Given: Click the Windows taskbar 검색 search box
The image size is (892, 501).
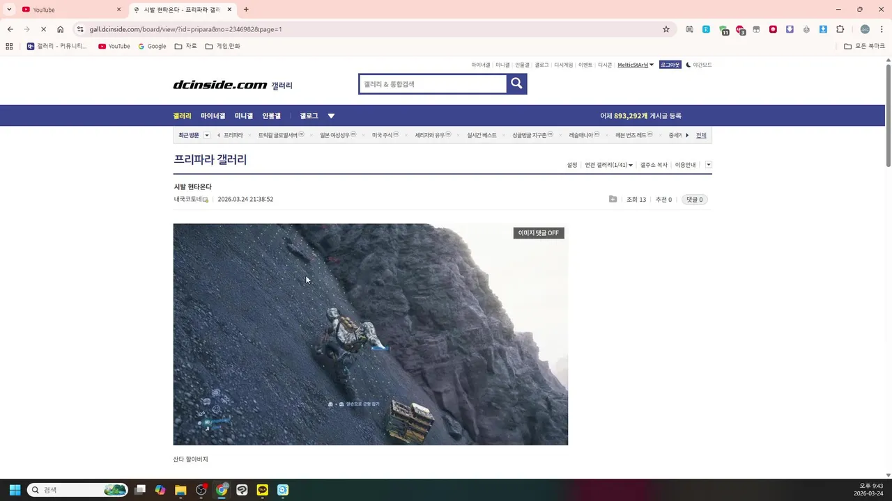Looking at the screenshot, I should [77, 490].
